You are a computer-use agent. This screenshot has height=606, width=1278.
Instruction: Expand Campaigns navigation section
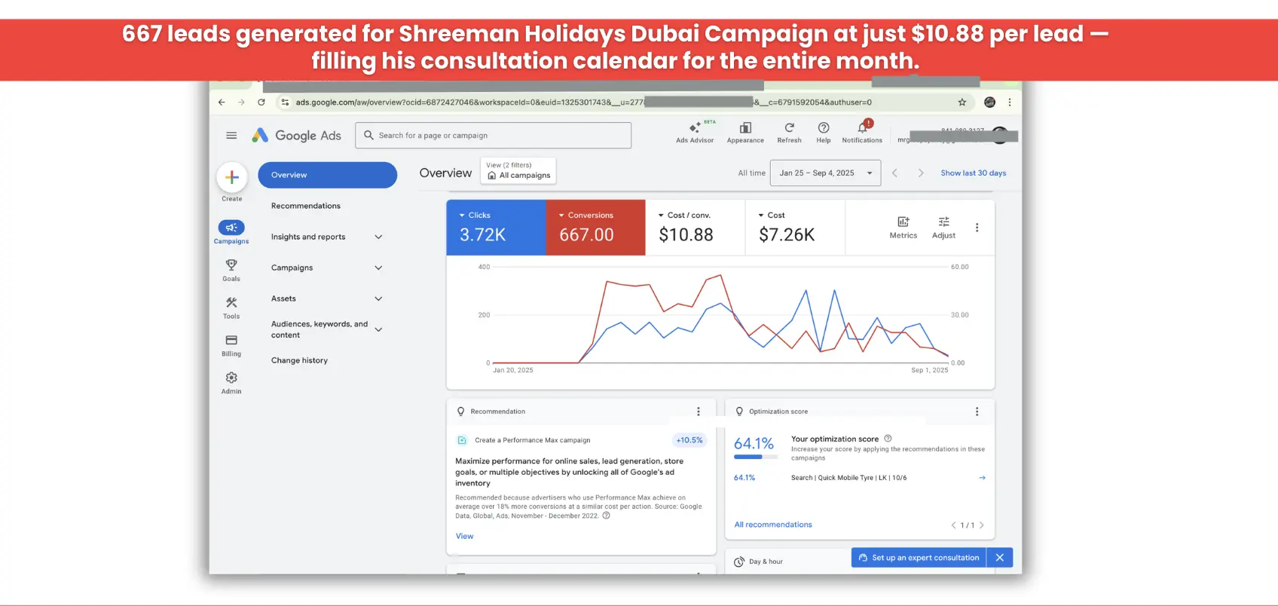(378, 268)
